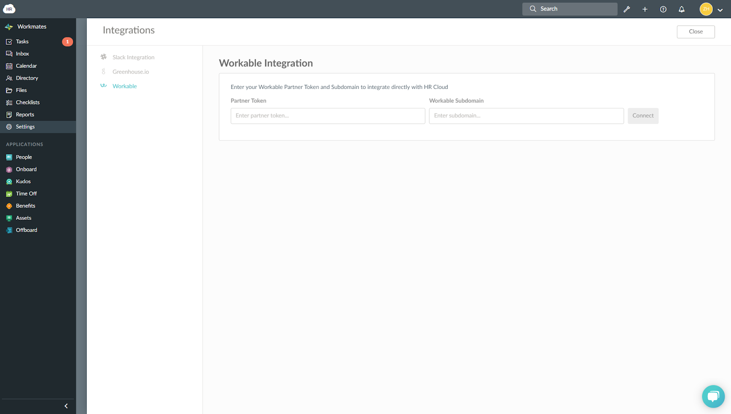Click the Workable Integration heading
This screenshot has height=414, width=731.
click(x=266, y=63)
